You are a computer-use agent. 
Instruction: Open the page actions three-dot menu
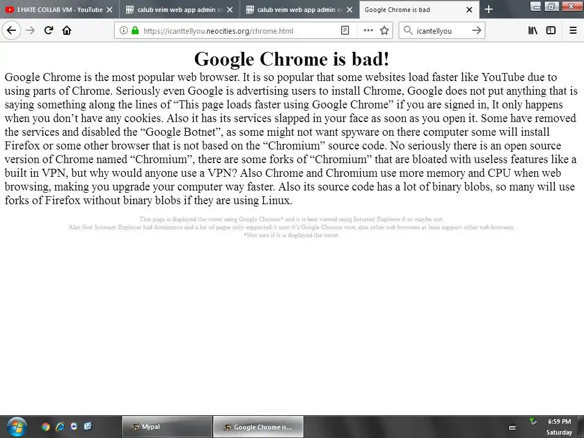tap(368, 31)
